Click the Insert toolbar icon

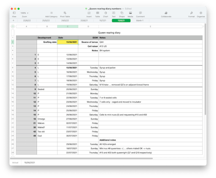tap(89, 13)
